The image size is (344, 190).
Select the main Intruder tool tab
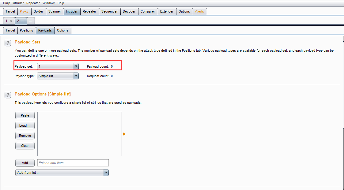(x=72, y=11)
